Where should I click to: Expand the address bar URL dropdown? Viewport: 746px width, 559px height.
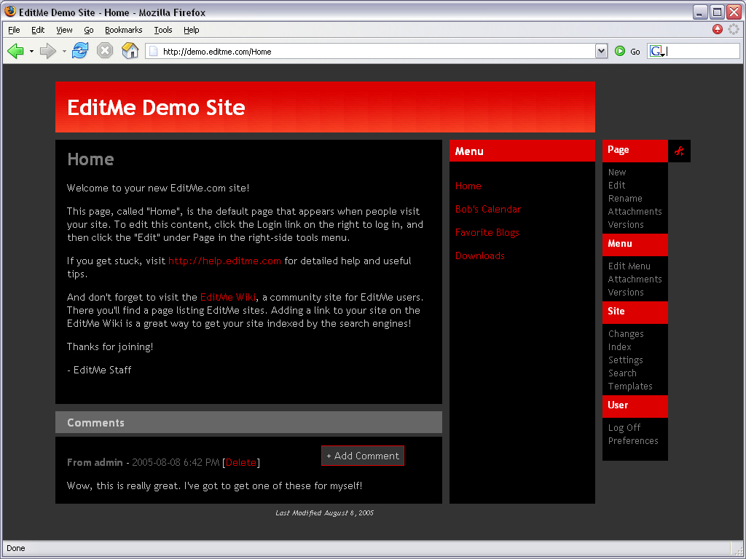(601, 52)
